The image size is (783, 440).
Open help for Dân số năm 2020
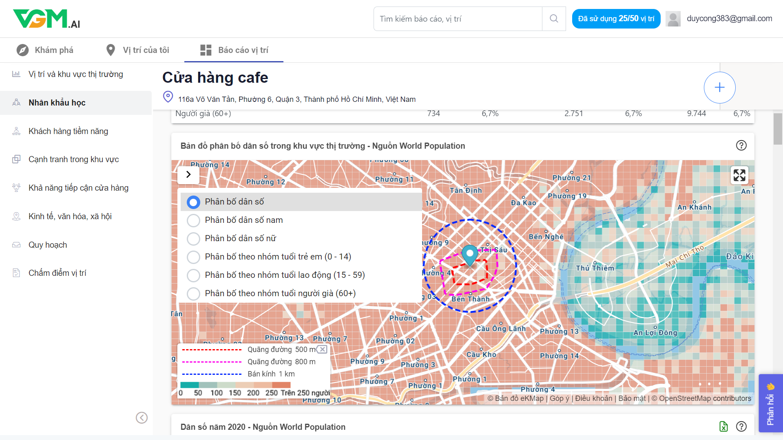point(741,427)
